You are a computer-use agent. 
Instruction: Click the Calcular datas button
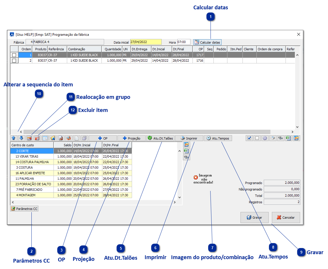tap(207, 42)
